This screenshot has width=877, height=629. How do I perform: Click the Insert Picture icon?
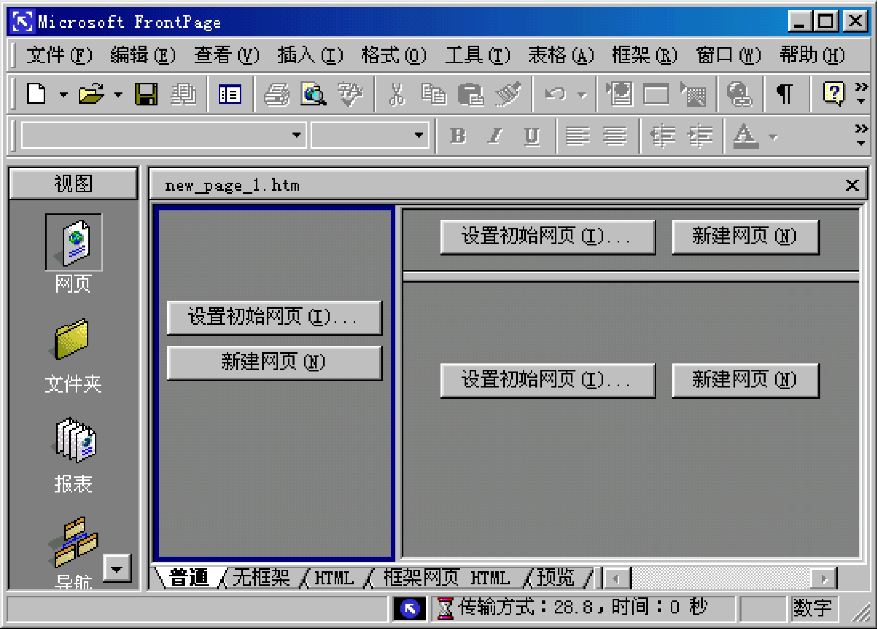(x=693, y=94)
